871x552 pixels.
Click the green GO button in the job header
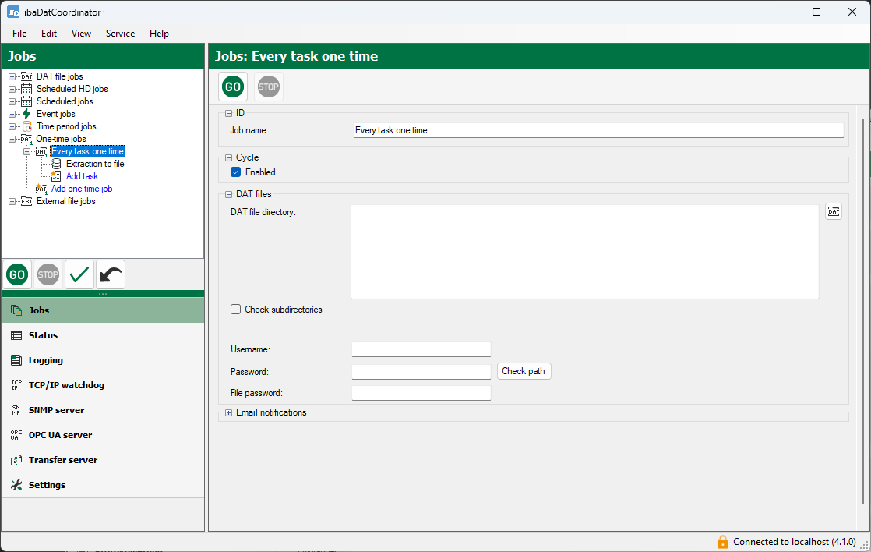coord(233,87)
